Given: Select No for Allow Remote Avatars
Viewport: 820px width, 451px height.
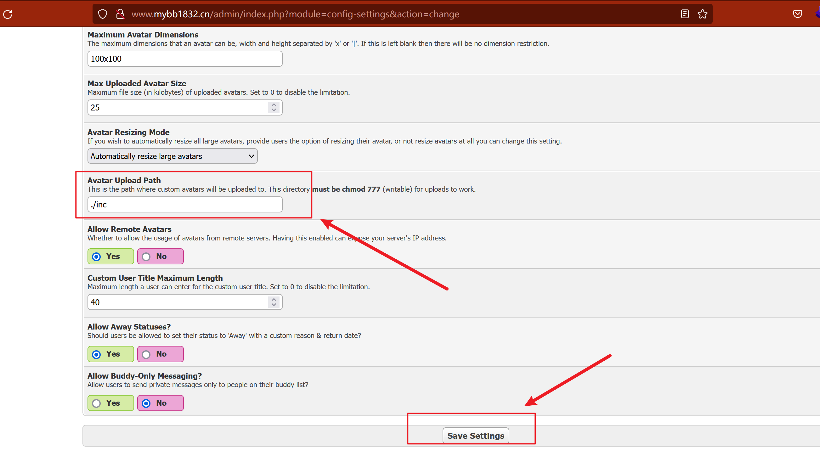Looking at the screenshot, I should click(146, 257).
